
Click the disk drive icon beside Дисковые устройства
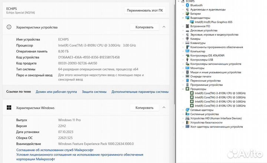click(188, 31)
